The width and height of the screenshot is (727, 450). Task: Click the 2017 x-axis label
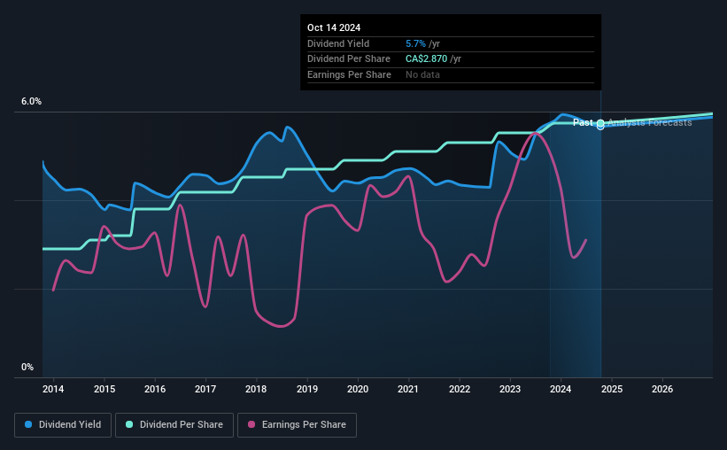205,389
